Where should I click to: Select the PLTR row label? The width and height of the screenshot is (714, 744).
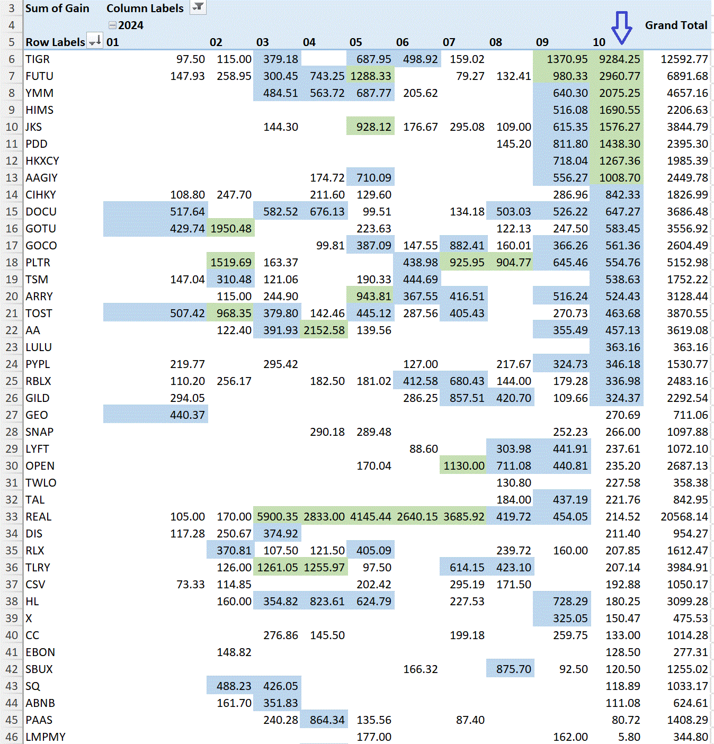38,263
